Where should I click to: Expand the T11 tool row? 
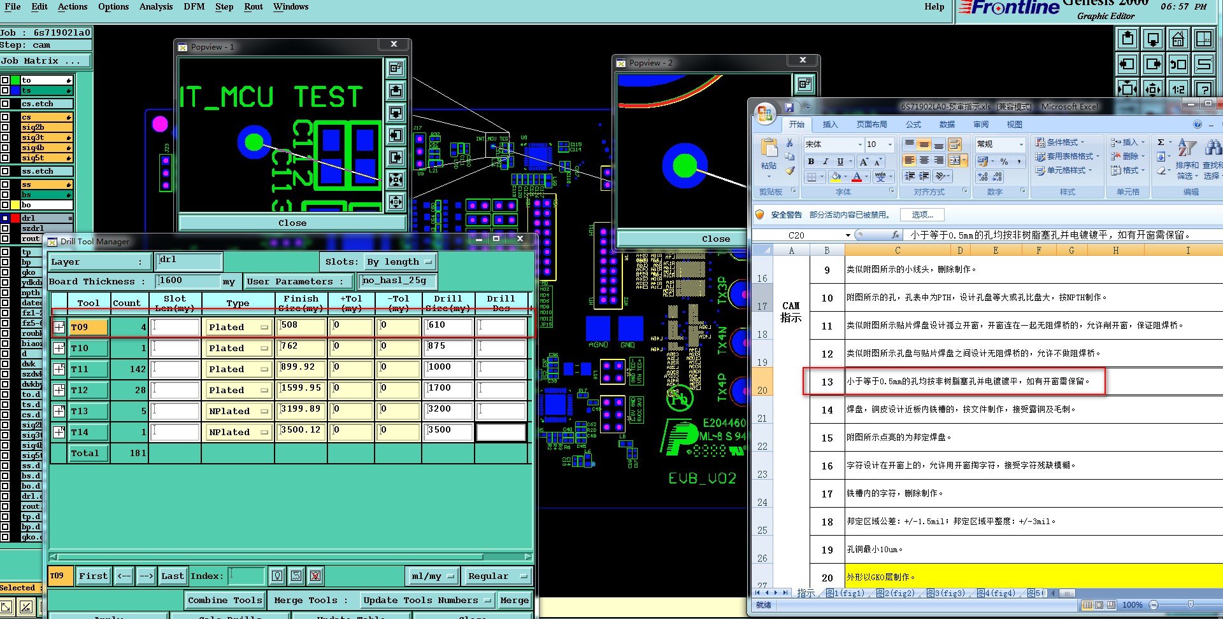(x=59, y=369)
